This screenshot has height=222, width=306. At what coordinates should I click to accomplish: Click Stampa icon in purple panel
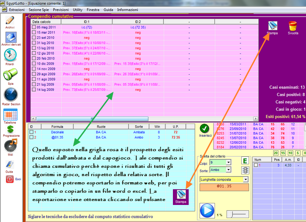272,26
